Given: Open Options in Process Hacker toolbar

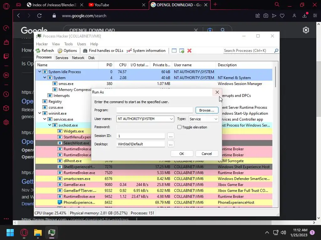Looking at the screenshot, I should click(x=67, y=51).
